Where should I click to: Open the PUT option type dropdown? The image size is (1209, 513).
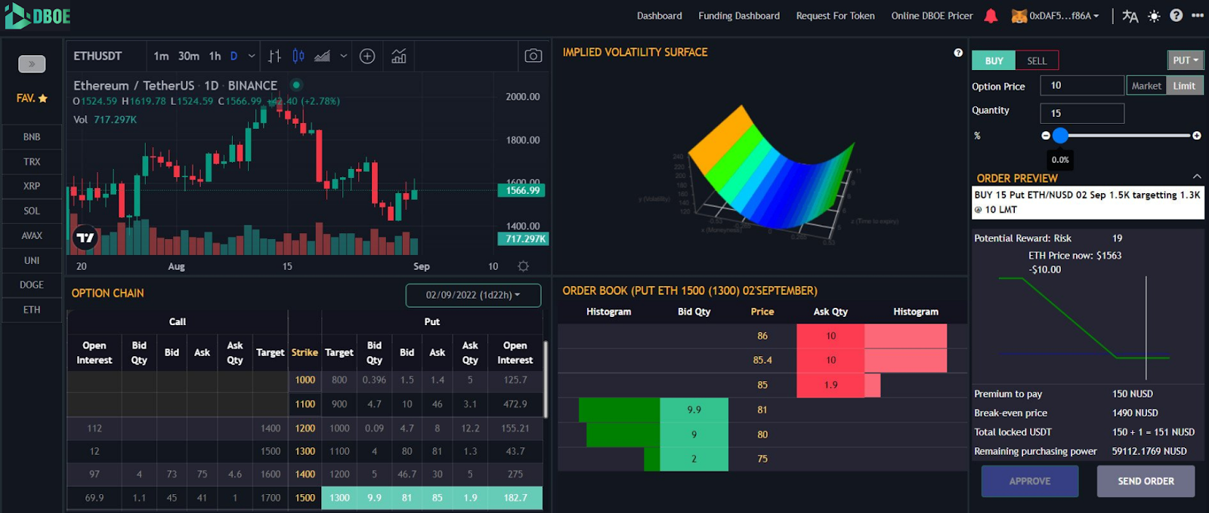tap(1186, 60)
